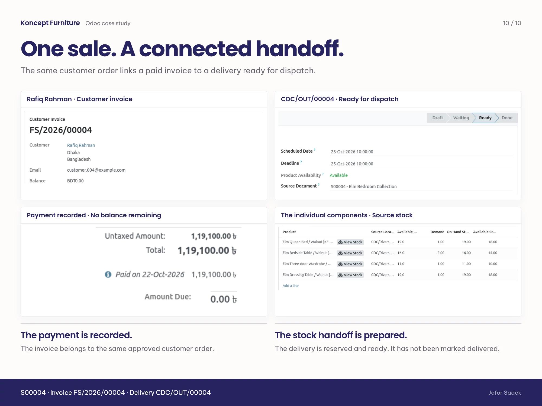The width and height of the screenshot is (542, 406).
Task: Select the Ready status stage
Action: (x=485, y=118)
